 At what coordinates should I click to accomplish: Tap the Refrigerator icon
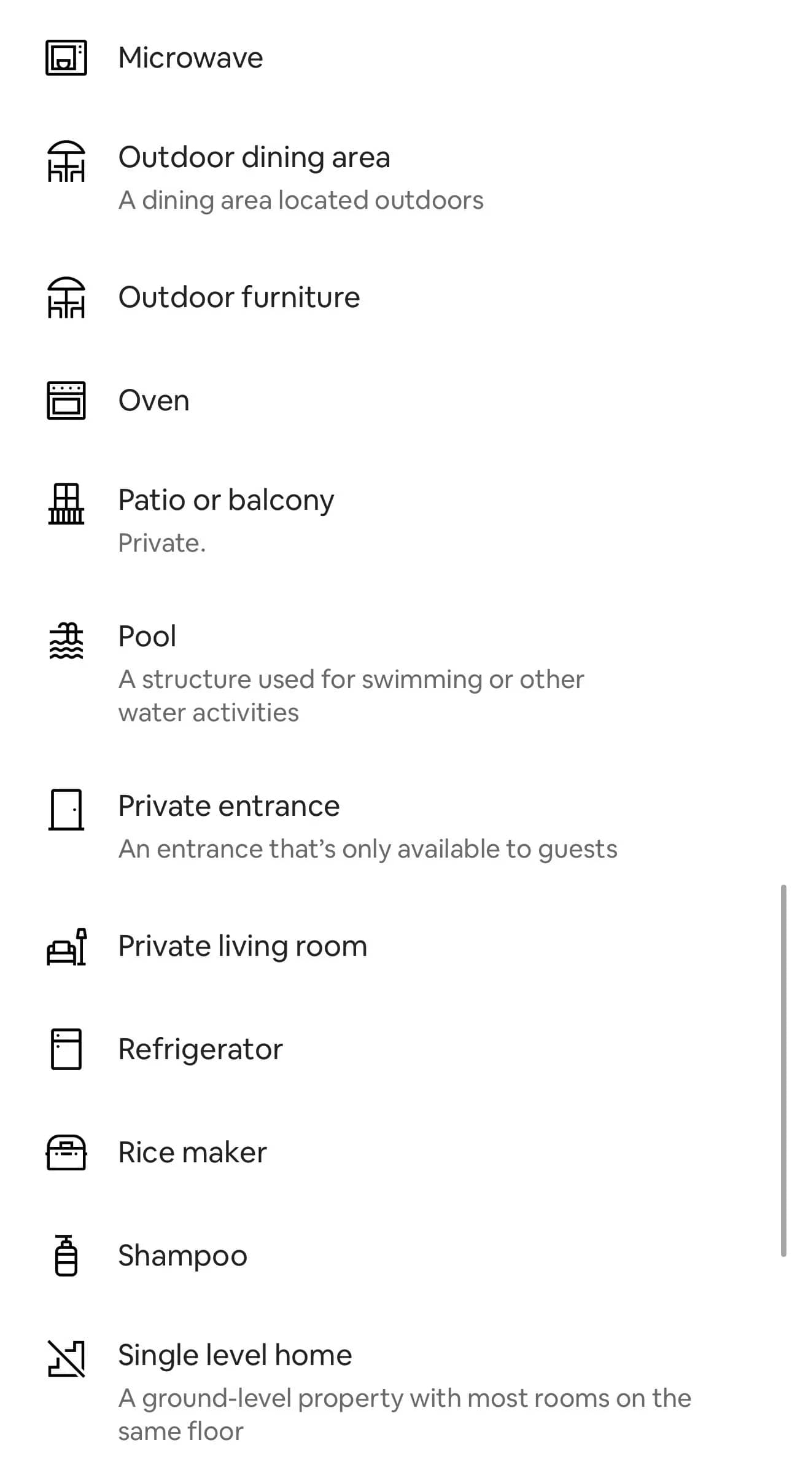click(x=66, y=1049)
